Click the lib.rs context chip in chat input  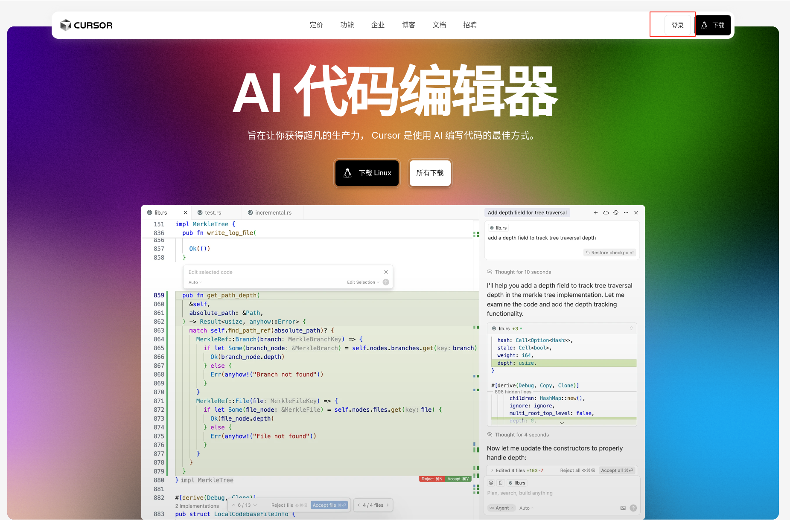click(x=517, y=483)
